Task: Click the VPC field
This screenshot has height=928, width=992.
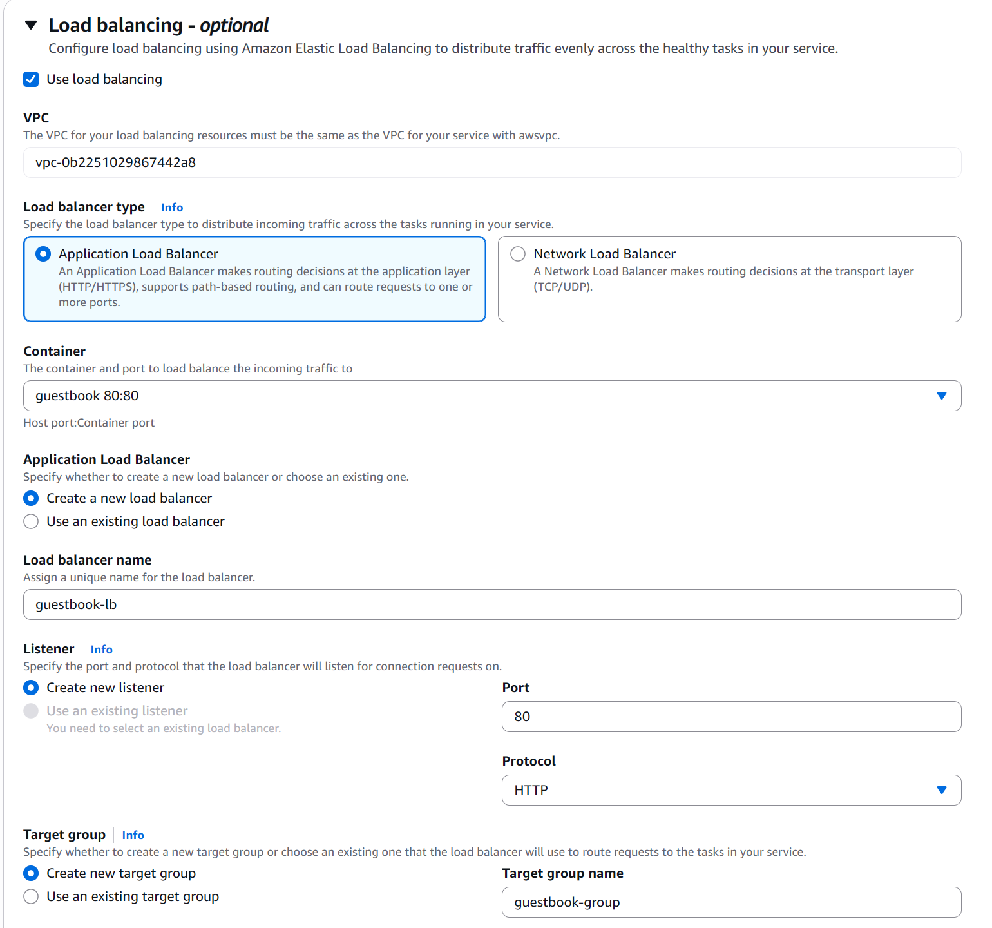Action: click(491, 162)
